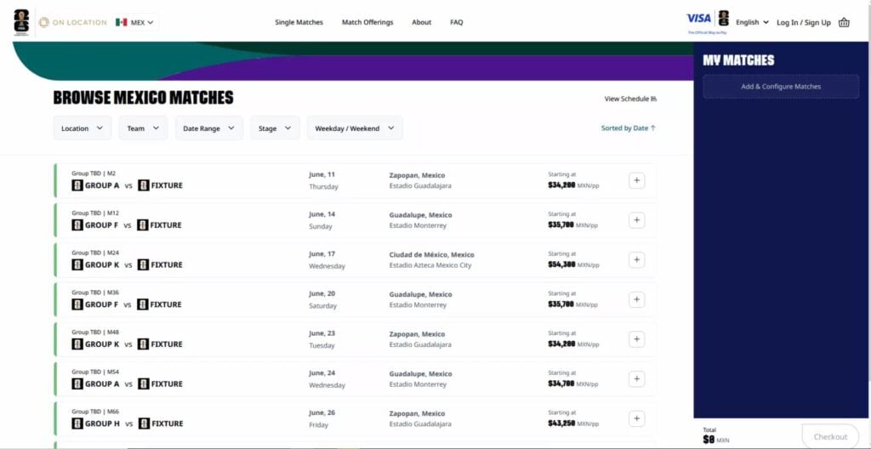Viewport: 871px width, 449px height.
Task: Add match M2 at Estadio Guadalajara
Action: [x=637, y=180]
